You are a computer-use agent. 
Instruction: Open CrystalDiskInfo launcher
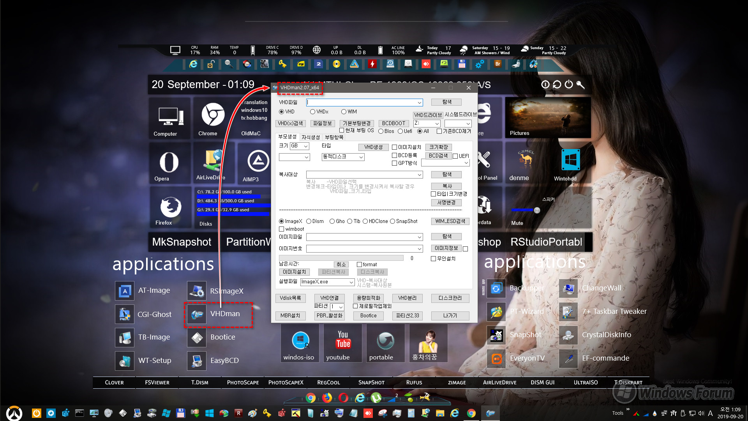568,335
